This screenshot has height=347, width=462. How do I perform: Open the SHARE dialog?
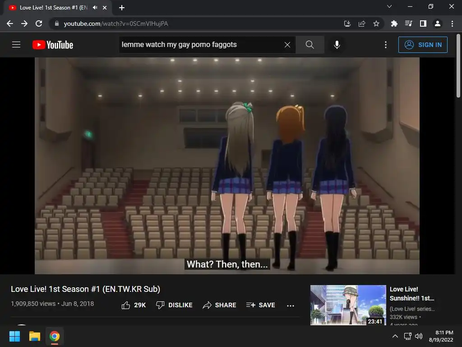220,305
